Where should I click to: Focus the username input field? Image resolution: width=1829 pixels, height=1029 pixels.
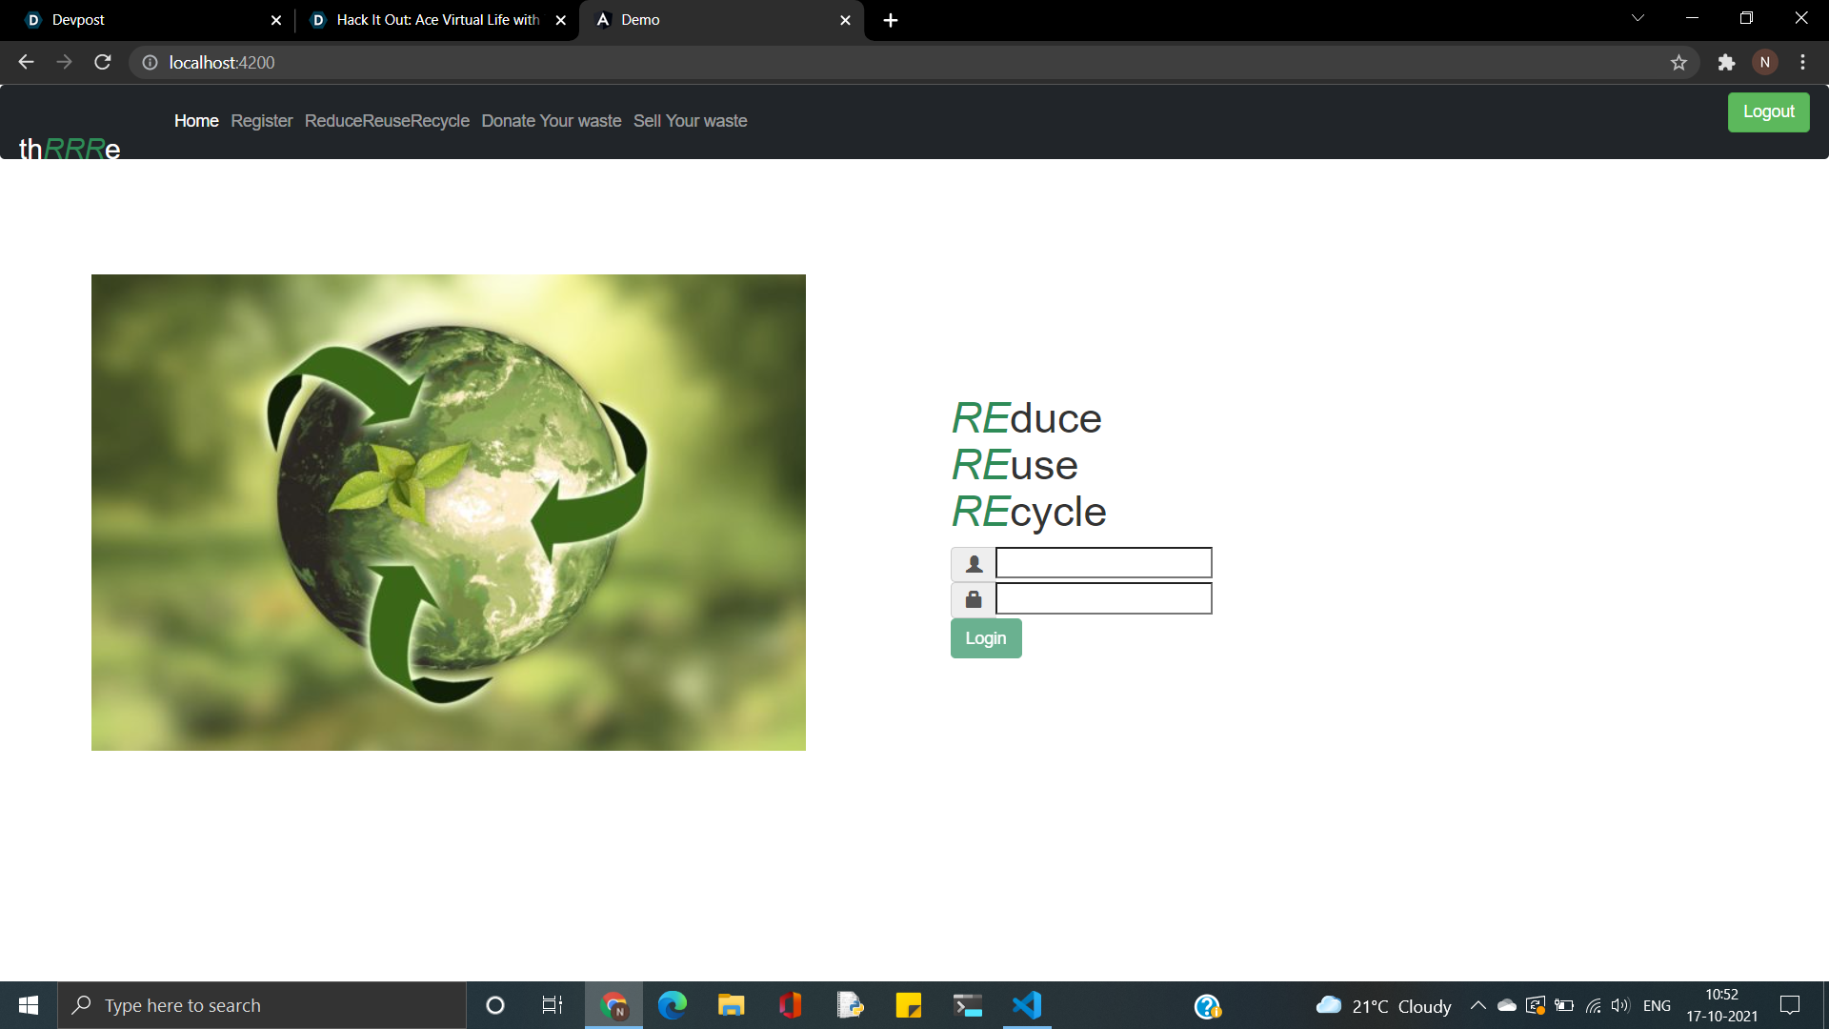click(1103, 563)
